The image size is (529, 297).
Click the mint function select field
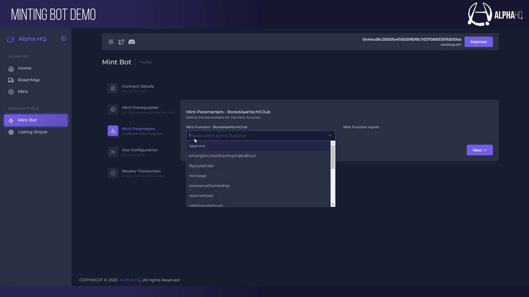tap(260, 136)
